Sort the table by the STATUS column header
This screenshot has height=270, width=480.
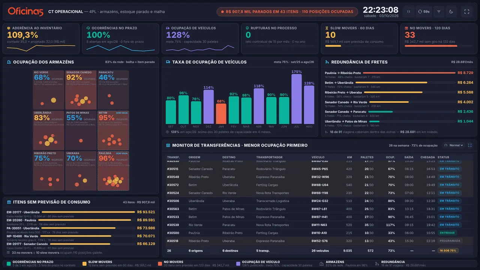tap(443, 157)
